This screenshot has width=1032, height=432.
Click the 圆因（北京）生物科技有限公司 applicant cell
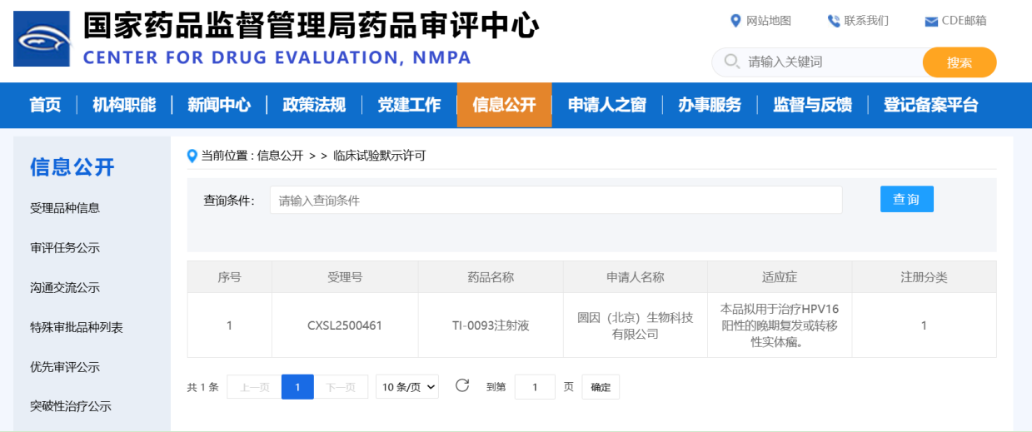click(636, 325)
